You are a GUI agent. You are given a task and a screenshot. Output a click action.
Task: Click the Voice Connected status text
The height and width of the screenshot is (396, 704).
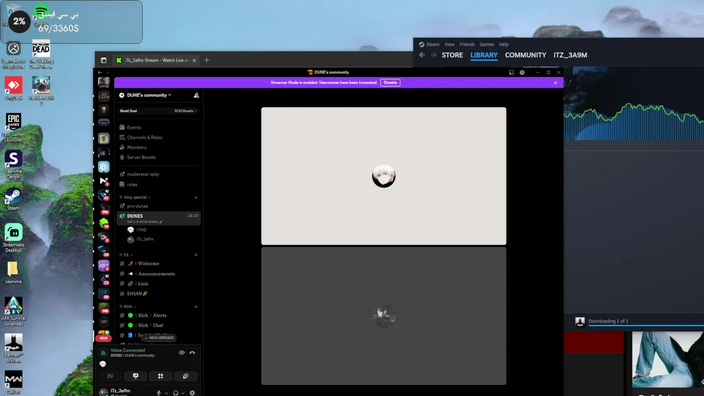(128, 350)
